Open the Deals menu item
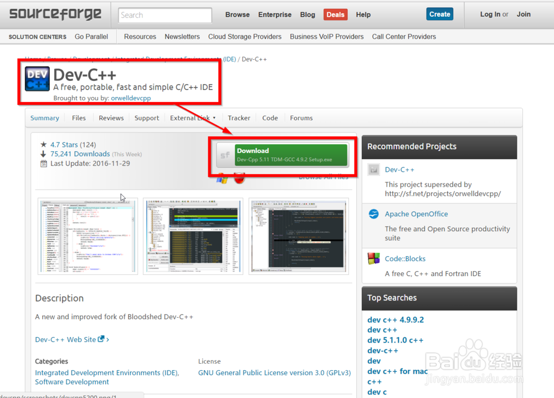Screen dimensions: 554x398 335,14
